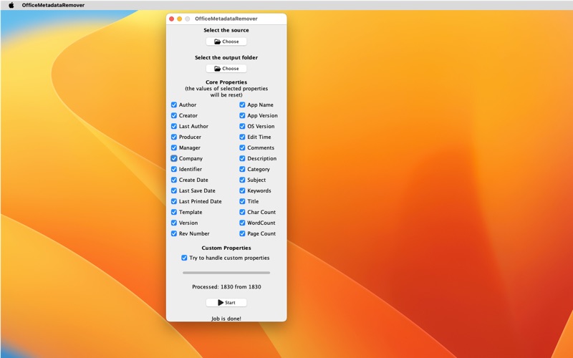573x358 pixels.
Task: Click the Start button
Action: [x=226, y=302]
